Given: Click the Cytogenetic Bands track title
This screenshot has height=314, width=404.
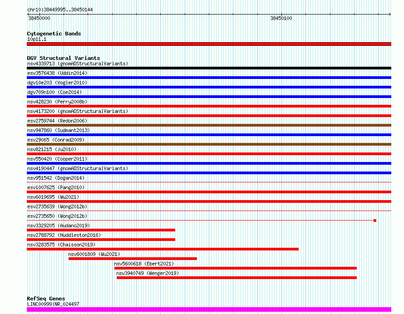Looking at the screenshot, I should pyautogui.click(x=54, y=34).
